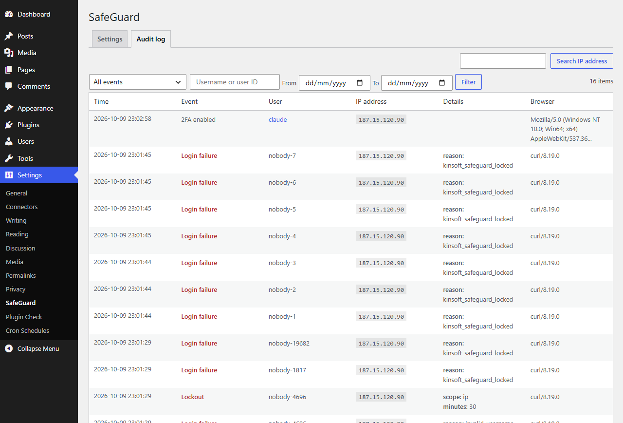Click Login failure for nobody-7
The height and width of the screenshot is (423, 623).
coord(199,156)
